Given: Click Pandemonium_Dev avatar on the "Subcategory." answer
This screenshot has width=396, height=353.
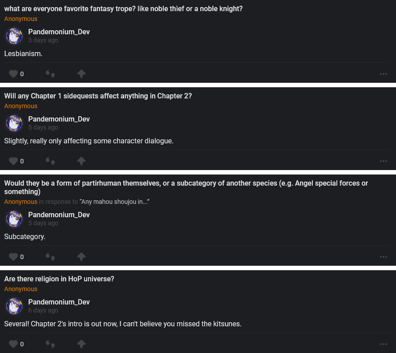Looking at the screenshot, I should pos(14,219).
